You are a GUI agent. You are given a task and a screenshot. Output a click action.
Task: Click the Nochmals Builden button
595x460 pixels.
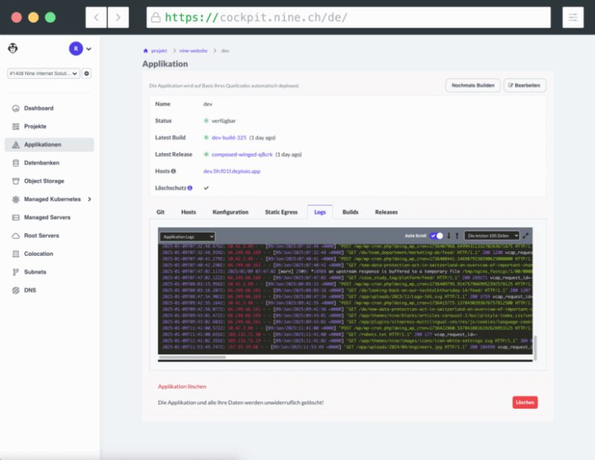click(473, 85)
